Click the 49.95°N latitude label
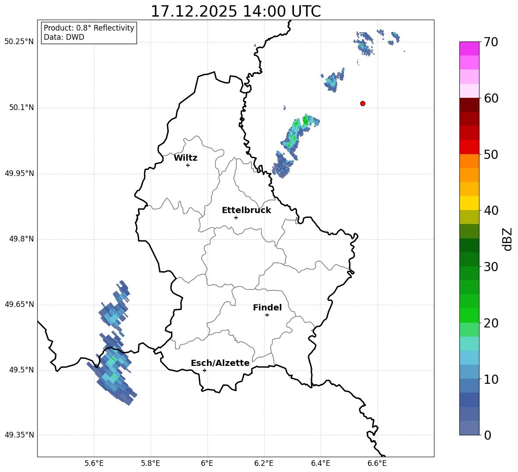Viewport: 518px width, 472px height. point(19,173)
